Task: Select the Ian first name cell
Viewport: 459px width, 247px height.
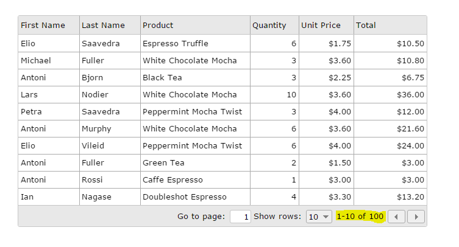Action: click(x=27, y=197)
